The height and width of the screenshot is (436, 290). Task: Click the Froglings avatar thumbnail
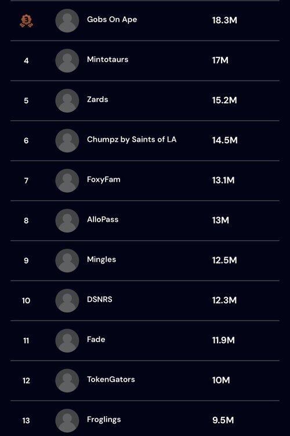[67, 421]
